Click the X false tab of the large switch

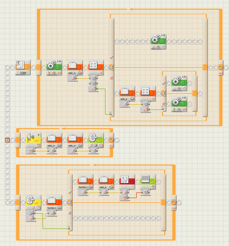click(111, 78)
